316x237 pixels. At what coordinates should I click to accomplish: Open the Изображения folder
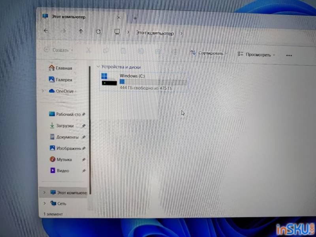pyautogui.click(x=65, y=149)
